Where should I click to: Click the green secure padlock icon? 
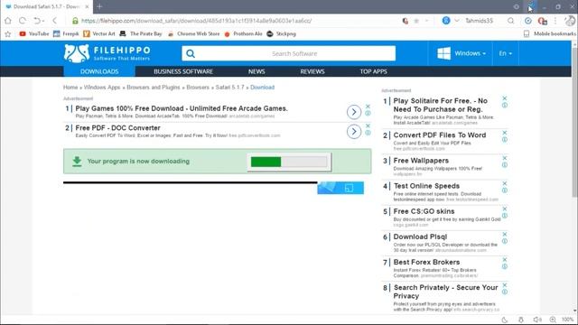[75, 21]
